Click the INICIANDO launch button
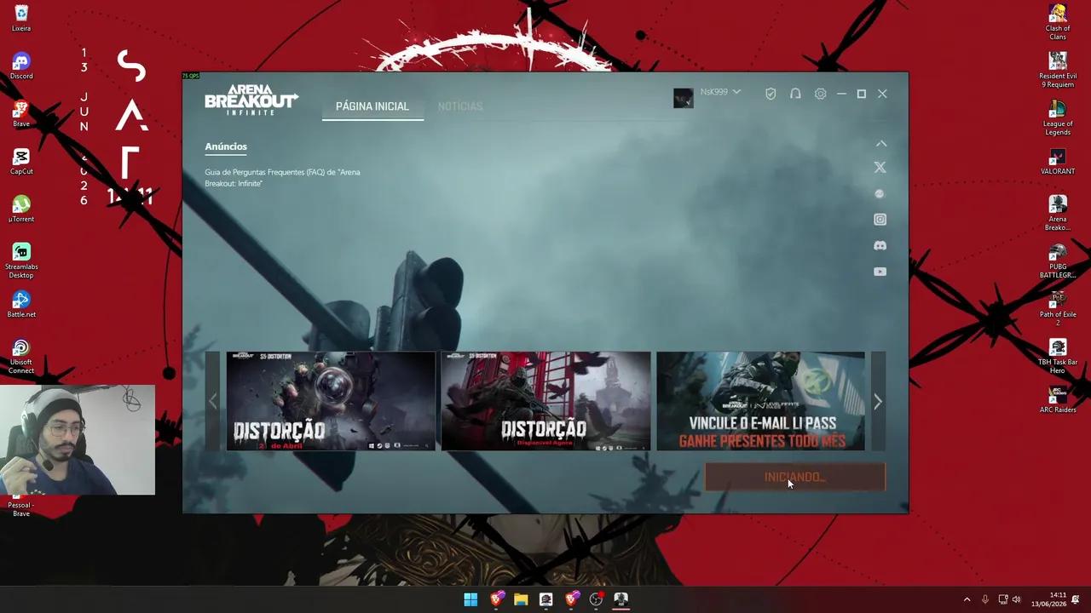Viewport: 1091px width, 613px height. point(795,477)
